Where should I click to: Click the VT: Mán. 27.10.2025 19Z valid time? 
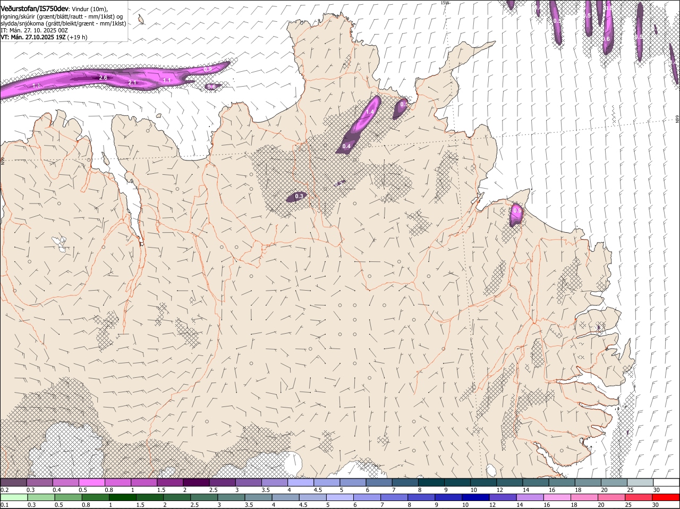(x=33, y=37)
